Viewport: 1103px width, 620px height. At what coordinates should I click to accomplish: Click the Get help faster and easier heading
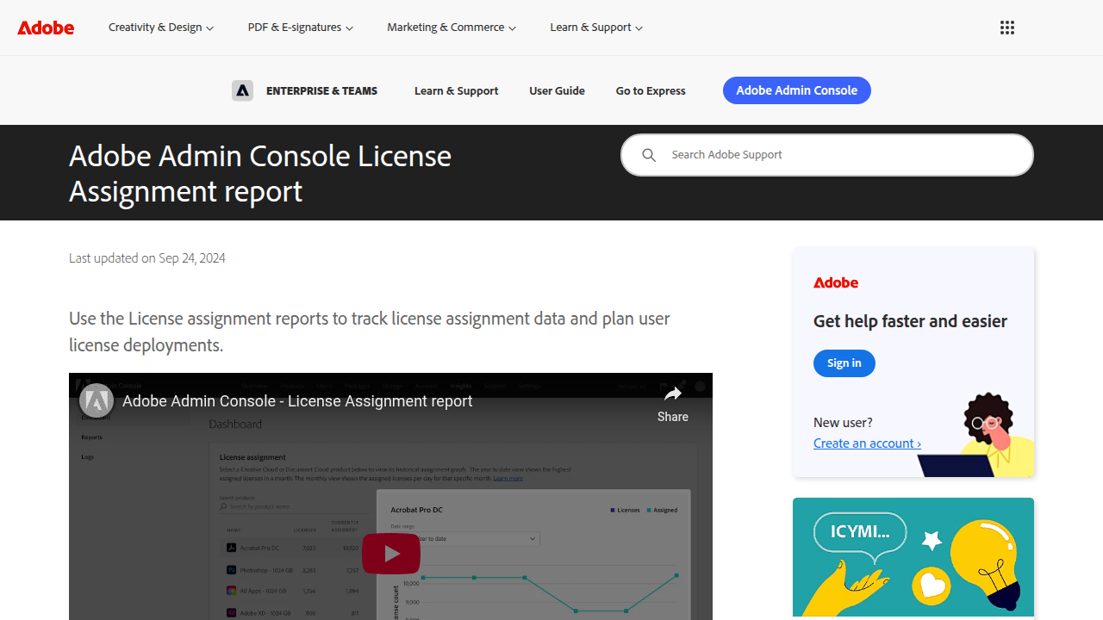click(x=910, y=321)
